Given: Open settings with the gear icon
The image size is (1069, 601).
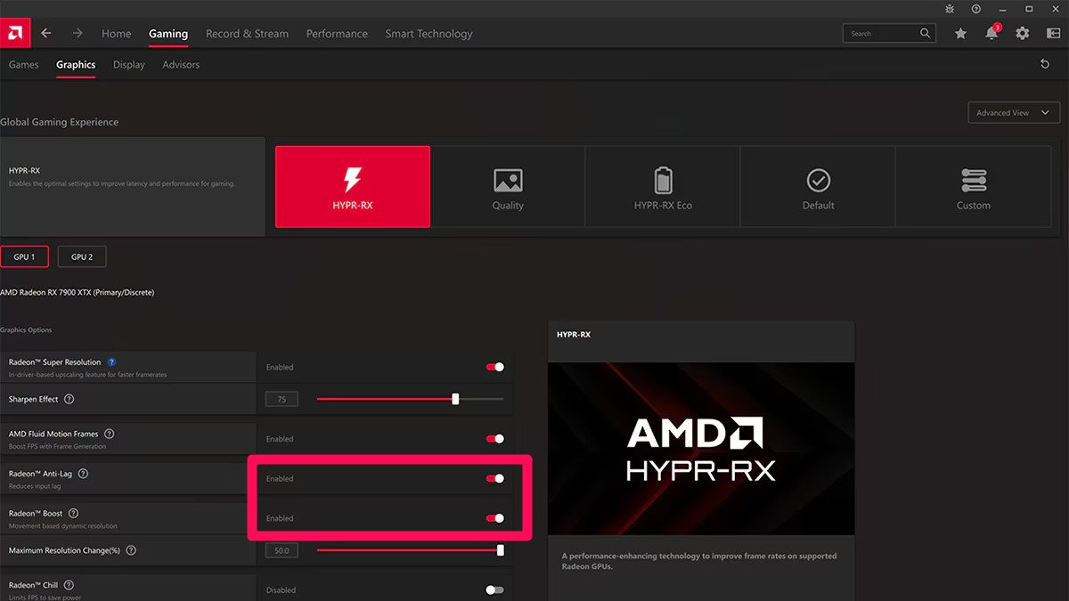Looking at the screenshot, I should (x=1022, y=33).
